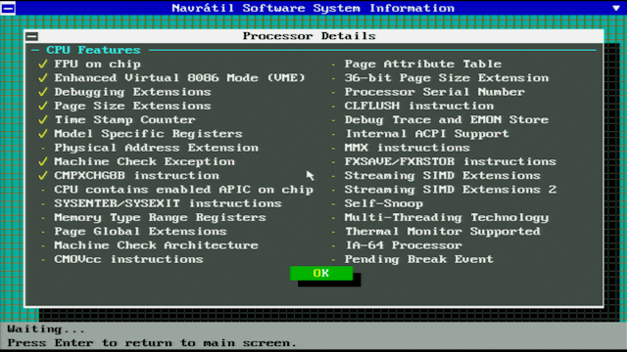The width and height of the screenshot is (627, 352).
Task: Select the text 'FPU on chip'
Action: point(98,64)
